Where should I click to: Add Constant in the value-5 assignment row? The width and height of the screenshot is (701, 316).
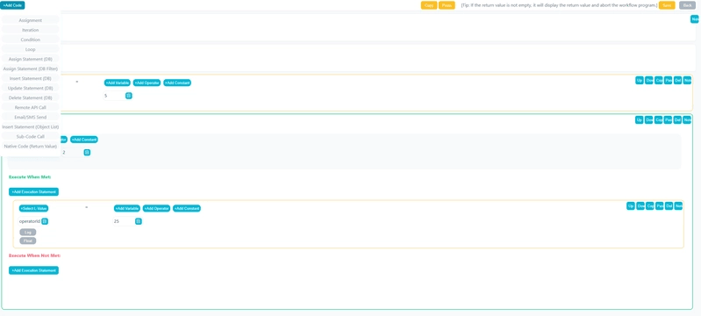(x=177, y=83)
